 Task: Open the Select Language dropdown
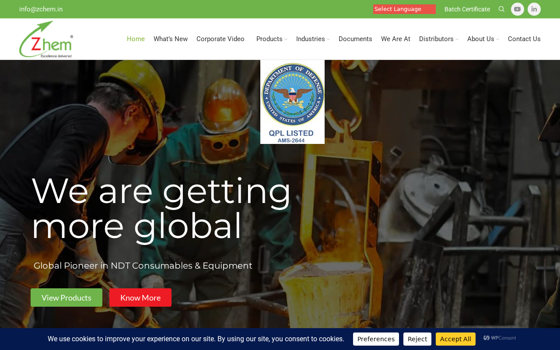coord(404,9)
